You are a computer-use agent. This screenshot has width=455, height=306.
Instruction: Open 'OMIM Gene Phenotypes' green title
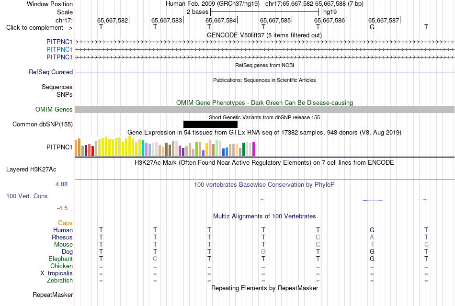(x=264, y=102)
